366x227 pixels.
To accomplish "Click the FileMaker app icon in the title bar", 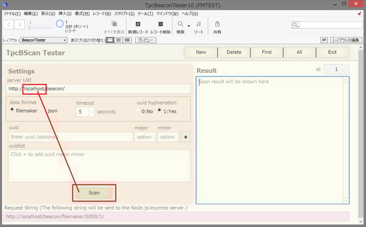I will pos(5,5).
